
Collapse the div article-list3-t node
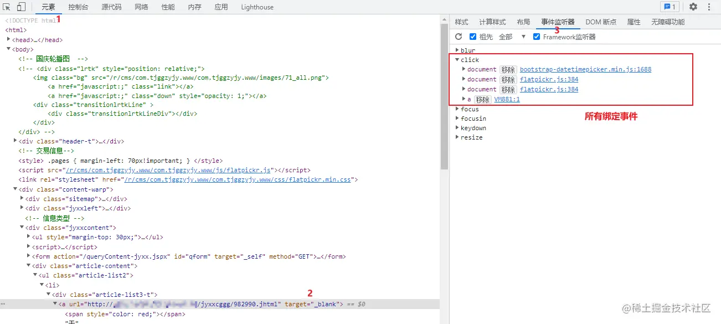tap(48, 295)
